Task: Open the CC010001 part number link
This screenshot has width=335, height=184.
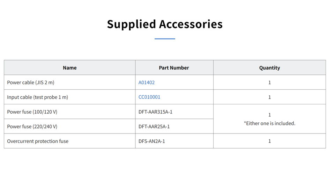Action: 149,97
